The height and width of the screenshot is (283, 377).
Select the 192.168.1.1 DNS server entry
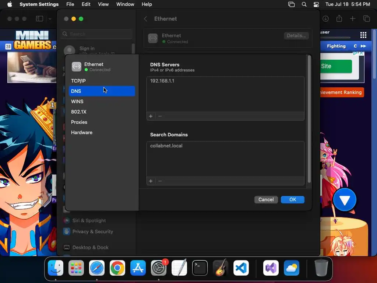(x=225, y=81)
